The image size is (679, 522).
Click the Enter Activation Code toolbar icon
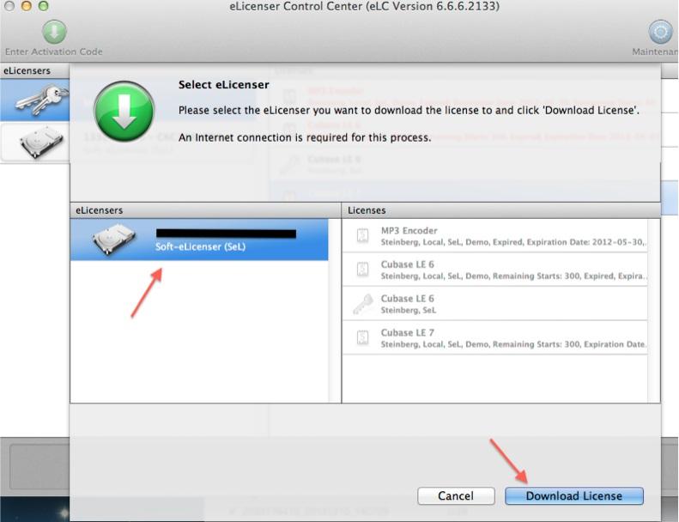54,32
